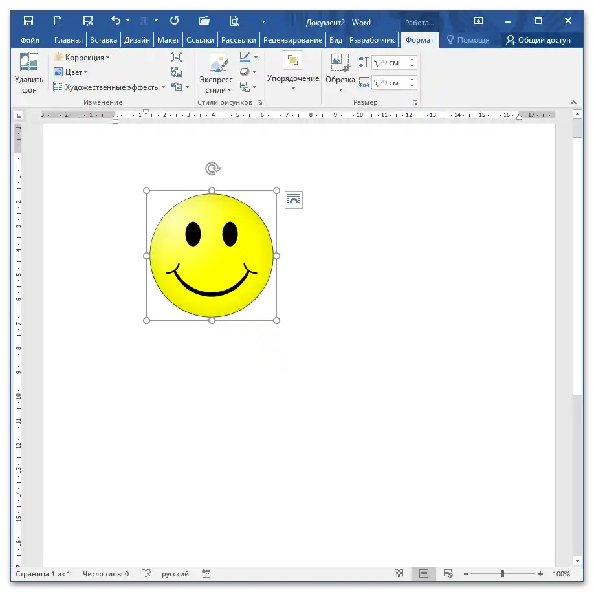This screenshot has height=592, width=594.
Task: Create a new blank document icon
Action: (x=58, y=21)
